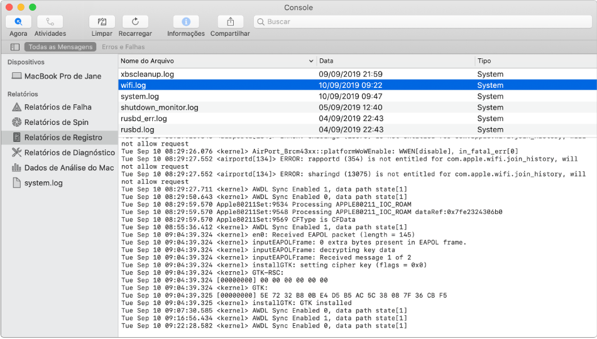Click the Agora label under toolbar
The height and width of the screenshot is (339, 597).
(x=18, y=33)
